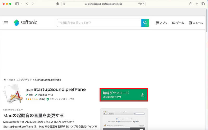This screenshot has height=130, width=208.
Task: Click the StartupSound.prefPane app icon image
Action: click(13, 93)
